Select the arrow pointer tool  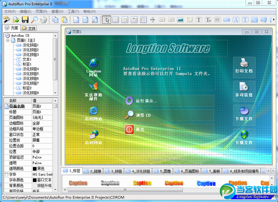[x=106, y=20]
